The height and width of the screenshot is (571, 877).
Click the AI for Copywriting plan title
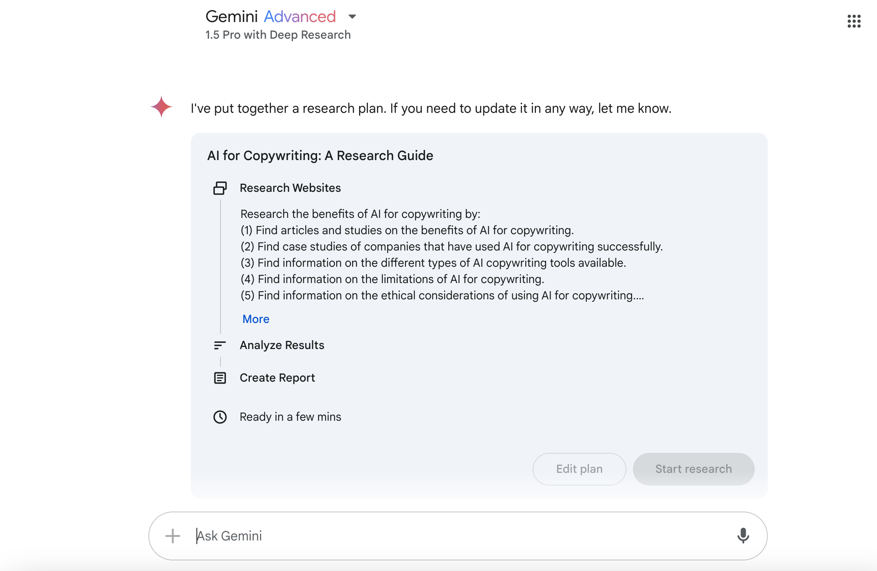click(320, 156)
